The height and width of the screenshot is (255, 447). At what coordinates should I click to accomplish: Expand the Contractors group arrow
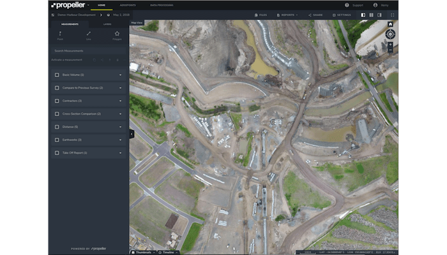pyautogui.click(x=120, y=101)
